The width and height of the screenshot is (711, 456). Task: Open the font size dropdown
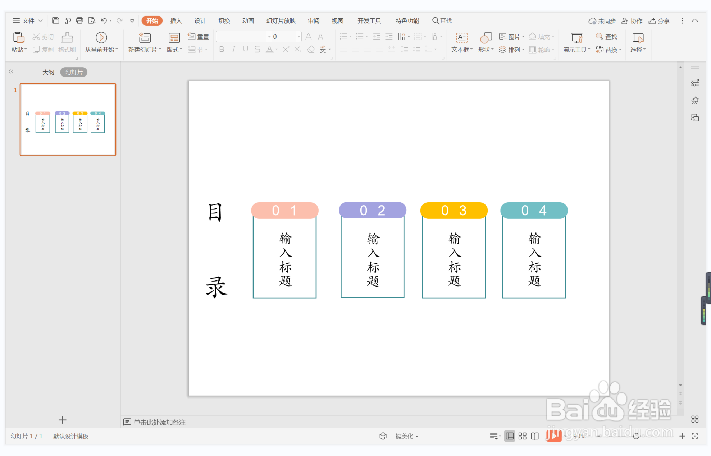click(298, 37)
